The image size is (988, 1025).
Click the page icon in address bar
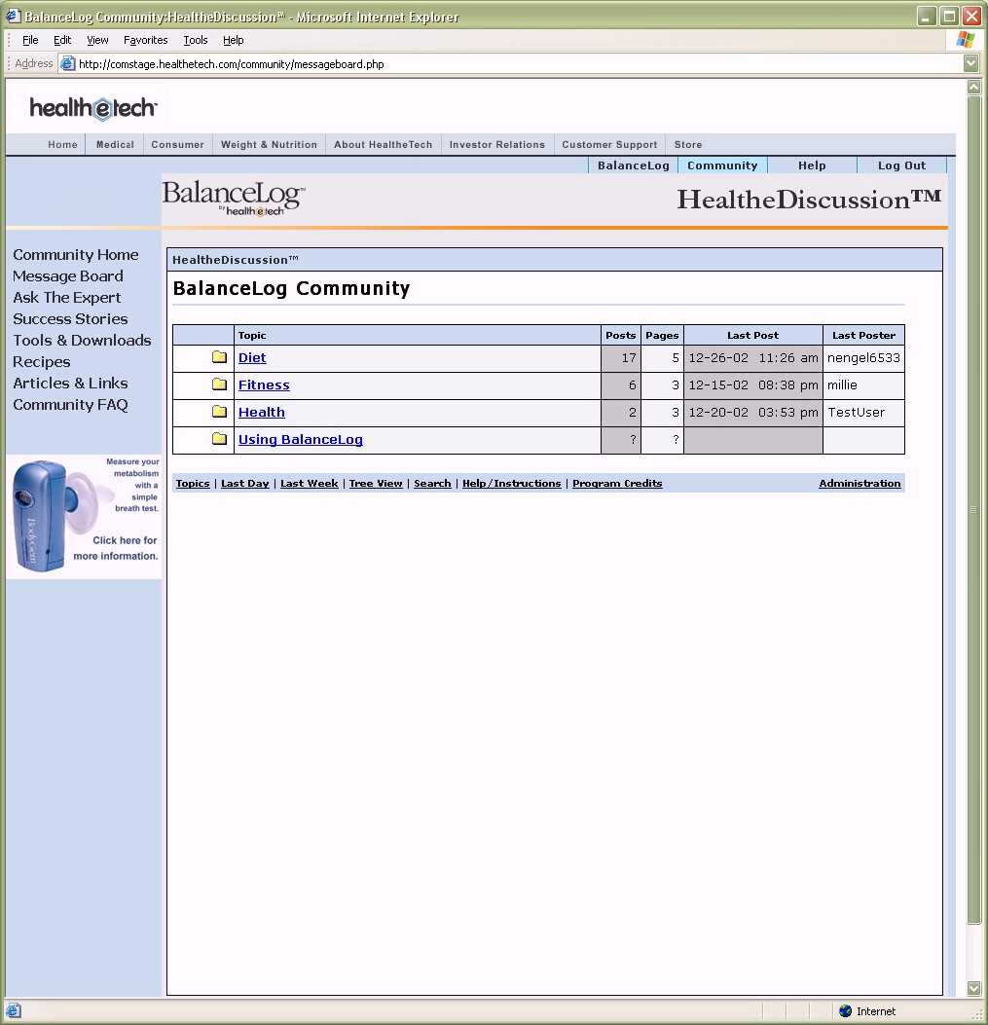pyautogui.click(x=67, y=64)
